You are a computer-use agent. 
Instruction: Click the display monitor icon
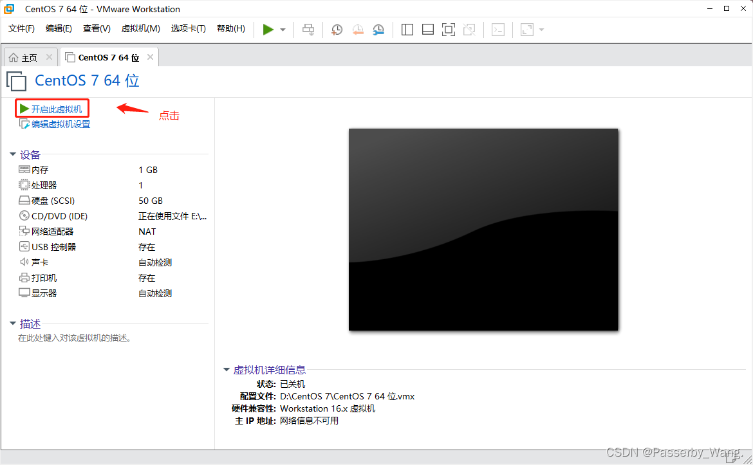click(24, 293)
